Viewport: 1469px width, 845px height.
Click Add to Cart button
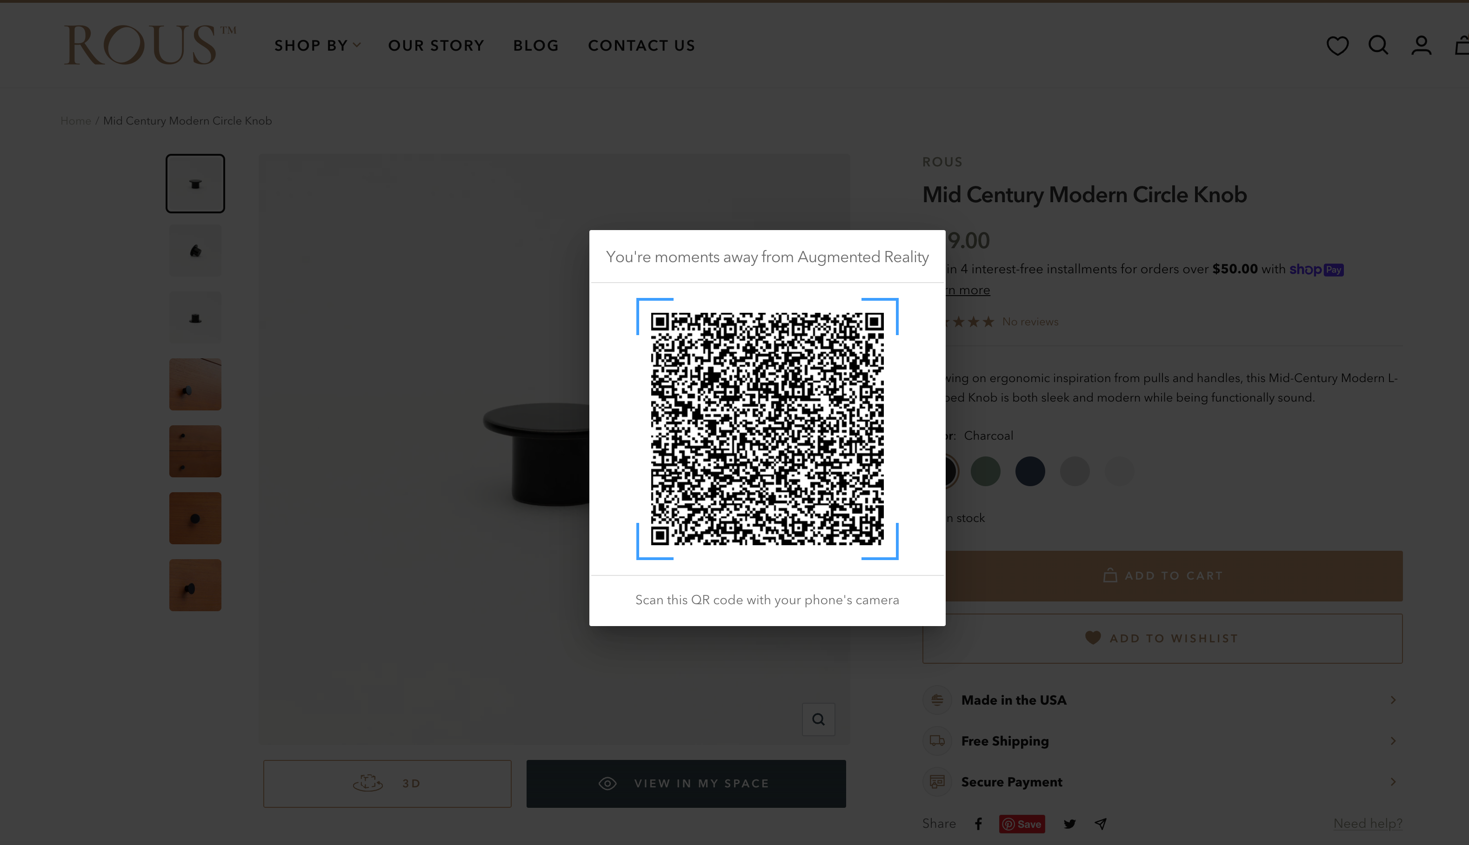click(1162, 575)
